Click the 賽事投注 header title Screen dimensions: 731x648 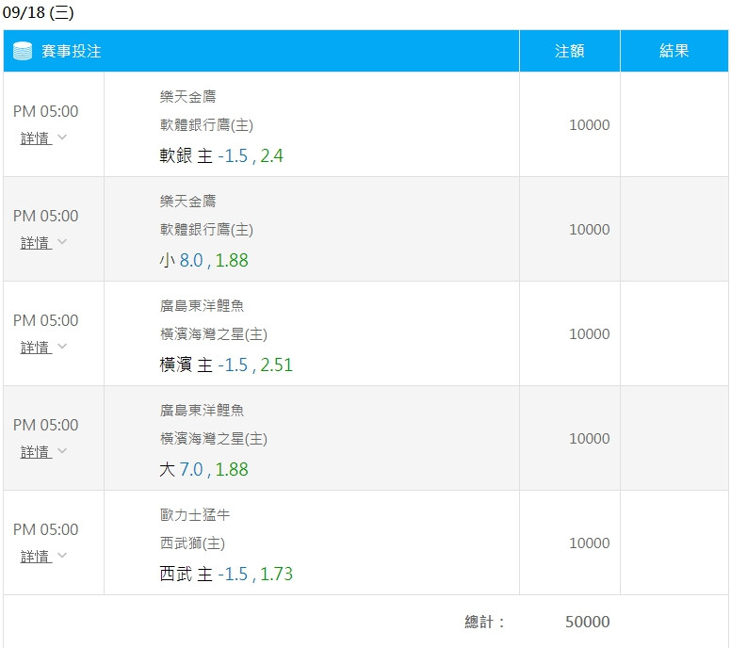(72, 51)
